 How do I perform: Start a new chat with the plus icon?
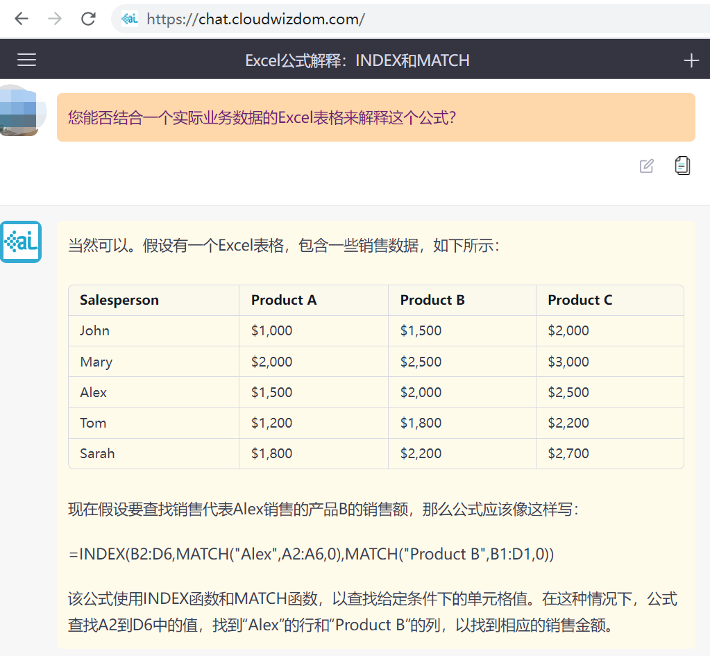pyautogui.click(x=691, y=60)
